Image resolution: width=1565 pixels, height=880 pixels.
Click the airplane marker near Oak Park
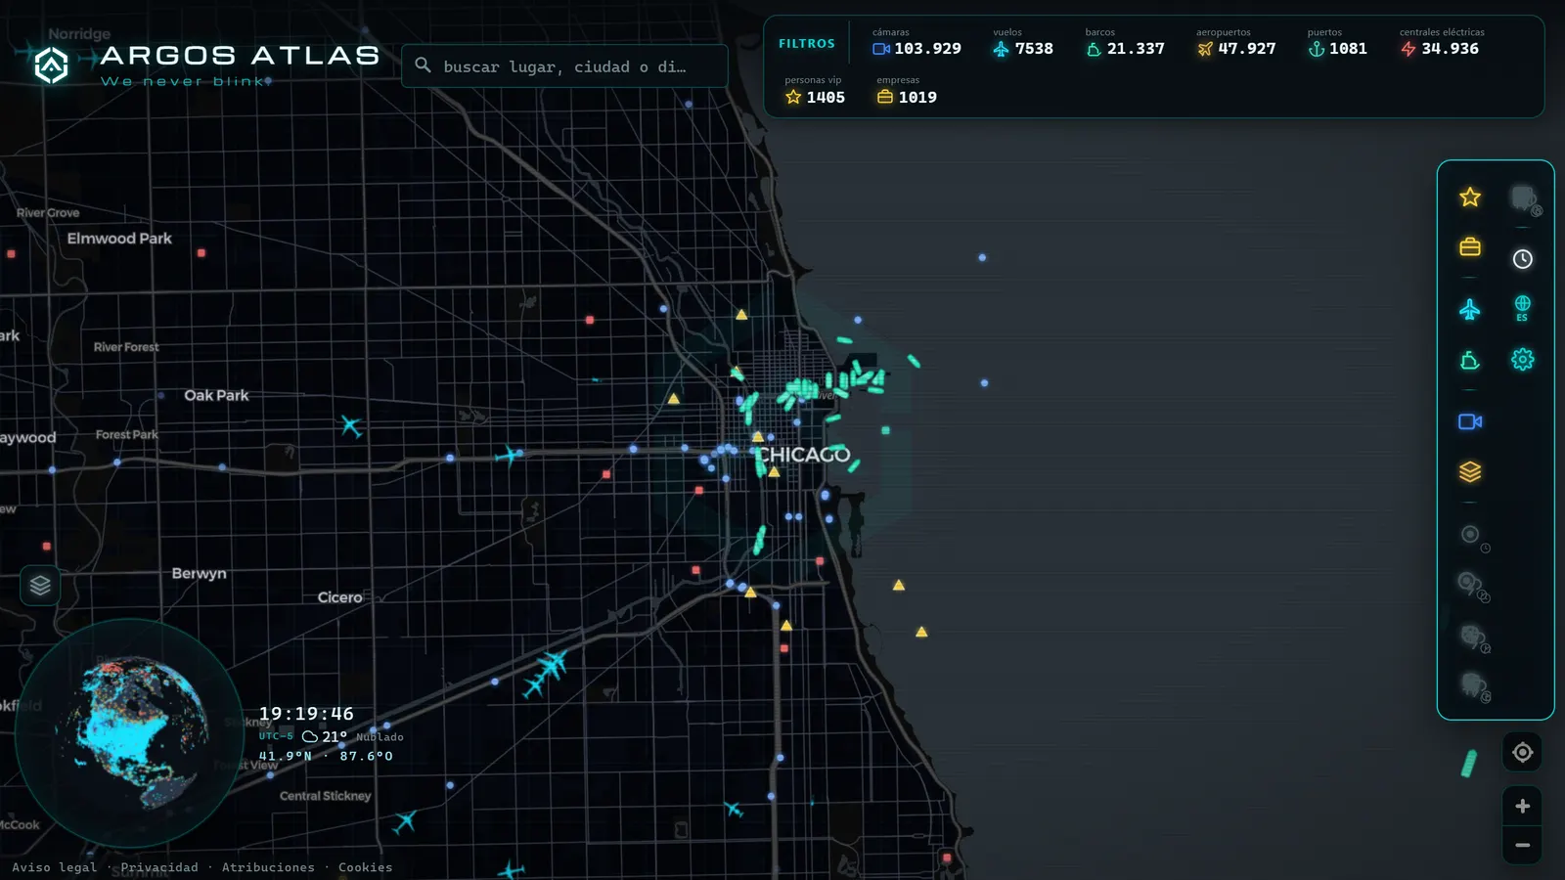coord(351,425)
